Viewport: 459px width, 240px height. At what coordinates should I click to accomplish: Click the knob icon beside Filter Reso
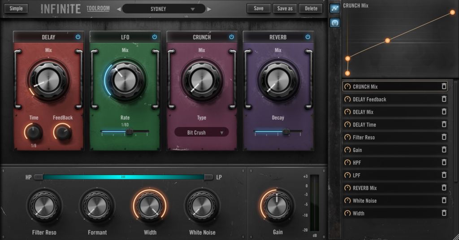347,137
